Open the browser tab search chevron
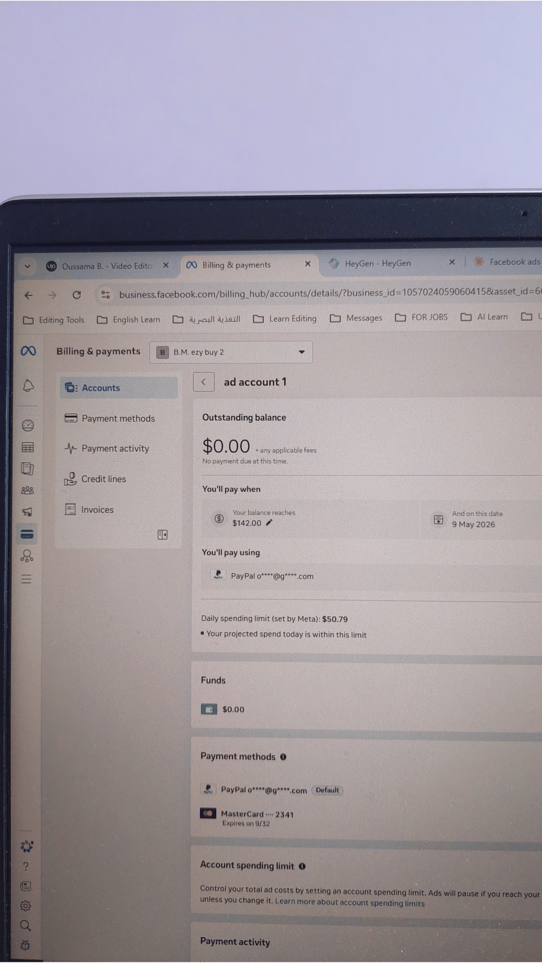 pyautogui.click(x=27, y=267)
